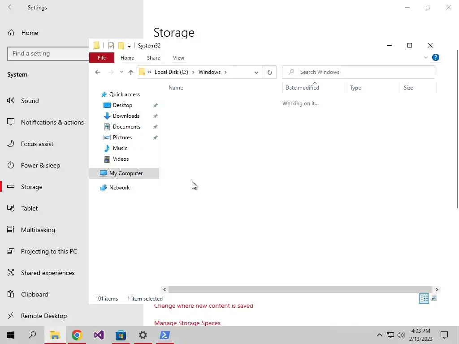Open Home in Settings sidebar
This screenshot has height=344, width=459.
coord(30,33)
